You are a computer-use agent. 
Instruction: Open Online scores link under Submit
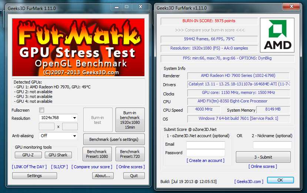point(263,166)
